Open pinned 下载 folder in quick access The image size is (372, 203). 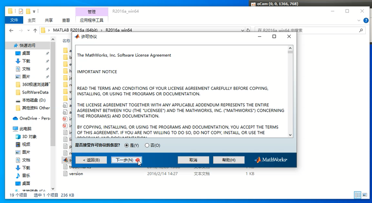pyautogui.click(x=26, y=61)
